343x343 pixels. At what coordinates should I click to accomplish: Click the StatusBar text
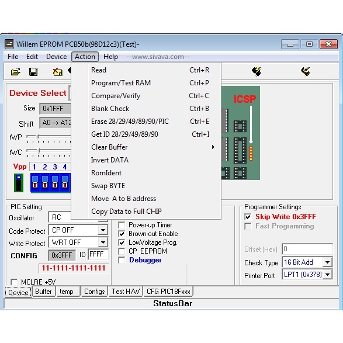pyautogui.click(x=172, y=303)
